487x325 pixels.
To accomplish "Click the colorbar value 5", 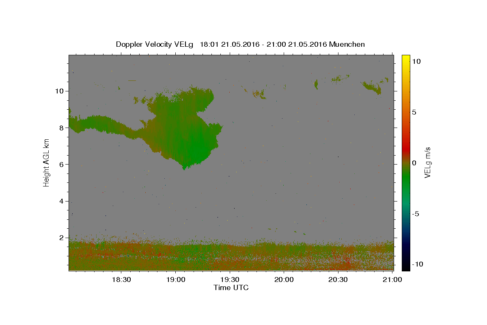I will tap(414, 112).
